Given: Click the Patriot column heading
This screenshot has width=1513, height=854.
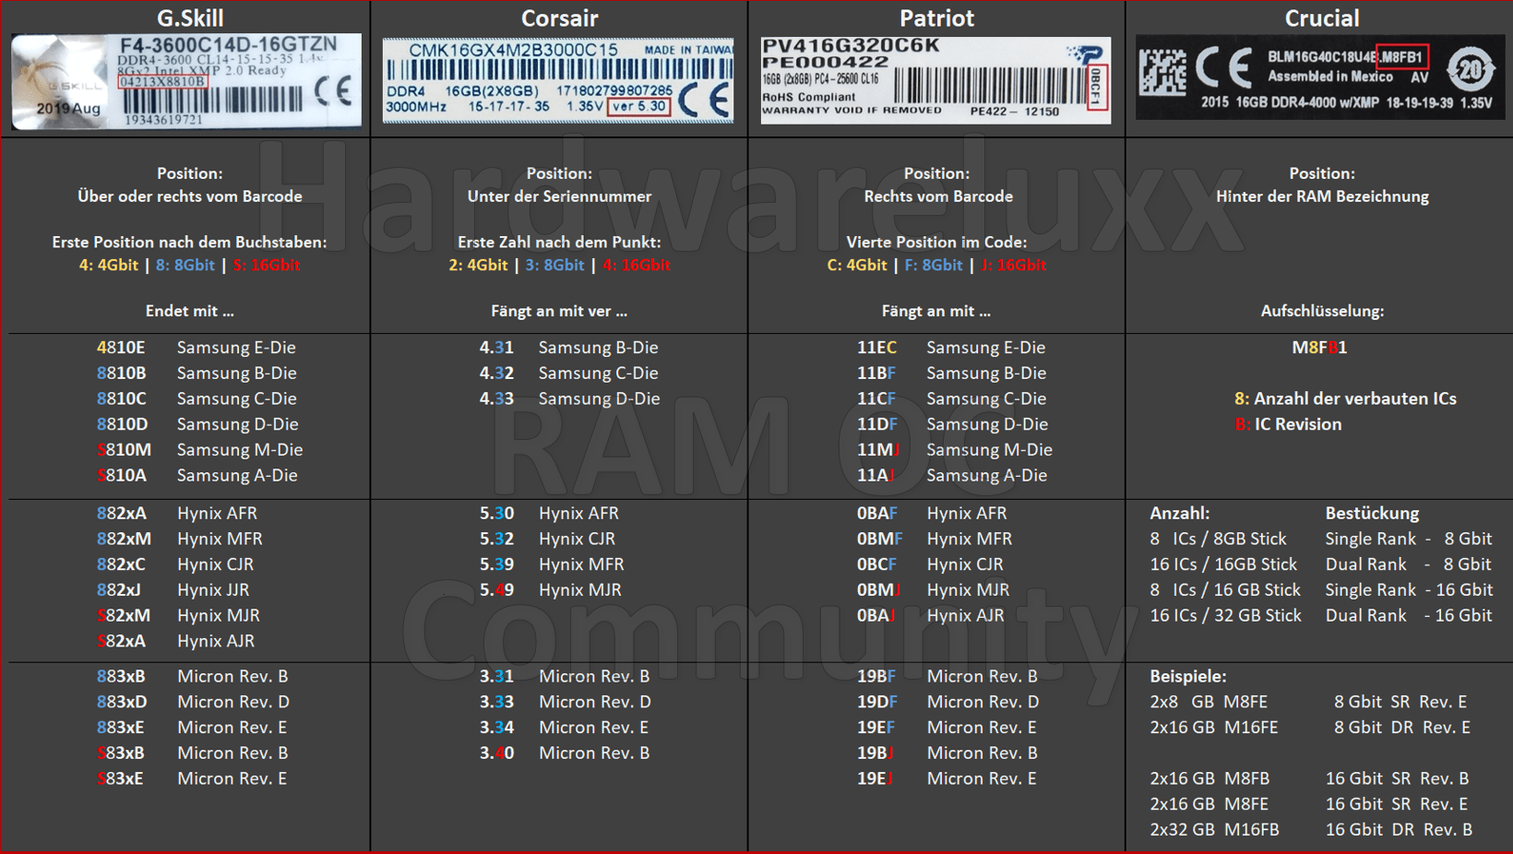Looking at the screenshot, I should (x=936, y=18).
